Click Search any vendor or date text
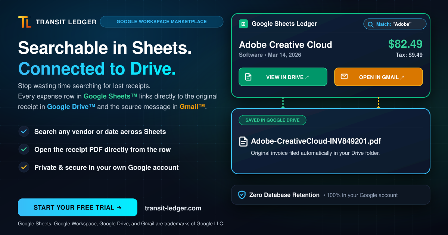The height and width of the screenshot is (235, 448). pos(100,132)
